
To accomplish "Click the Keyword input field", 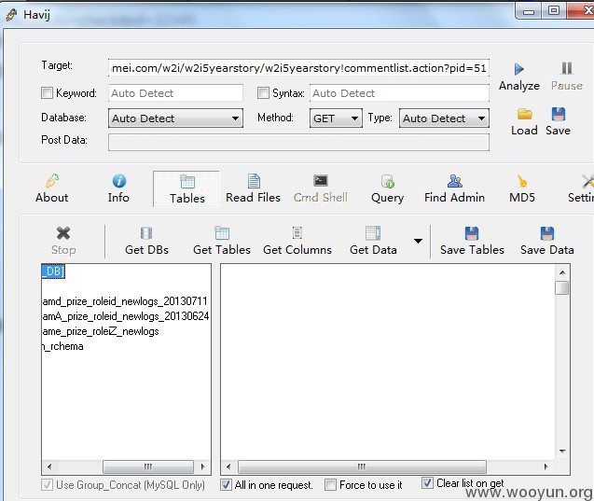I will [175, 93].
